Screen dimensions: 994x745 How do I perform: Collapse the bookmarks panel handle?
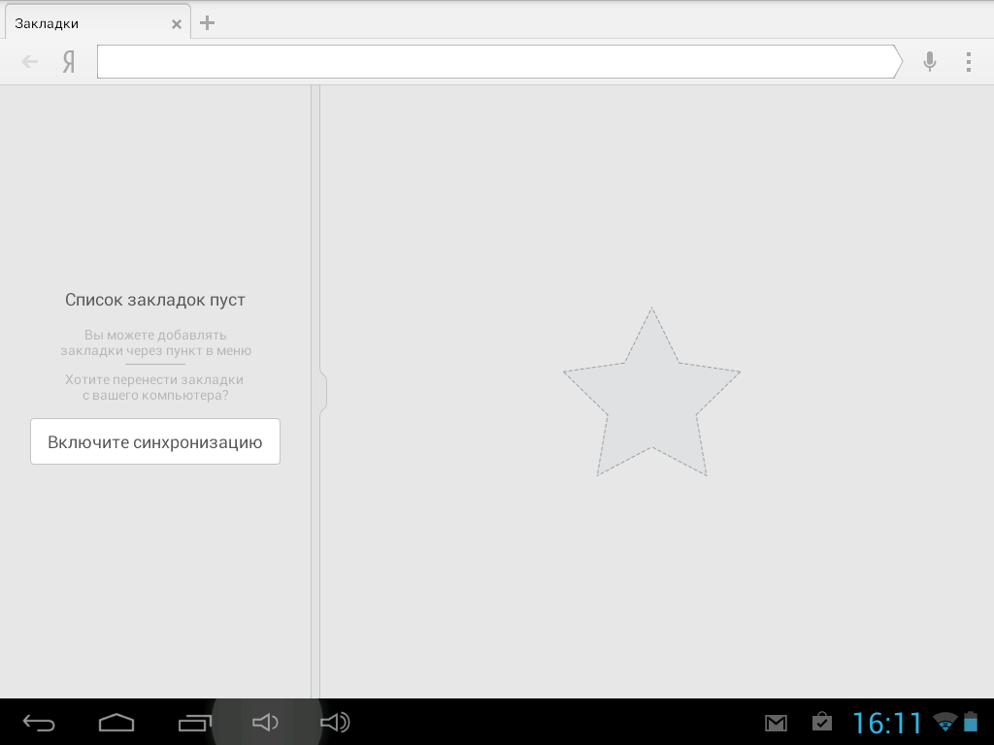point(323,393)
